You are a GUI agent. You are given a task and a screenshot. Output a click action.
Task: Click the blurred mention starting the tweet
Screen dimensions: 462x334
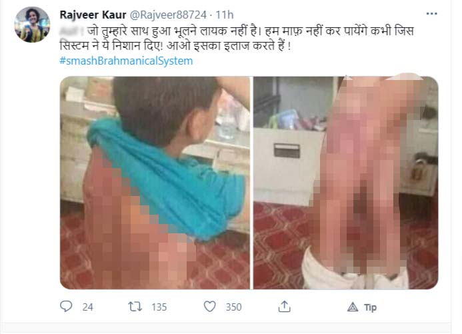(x=71, y=31)
